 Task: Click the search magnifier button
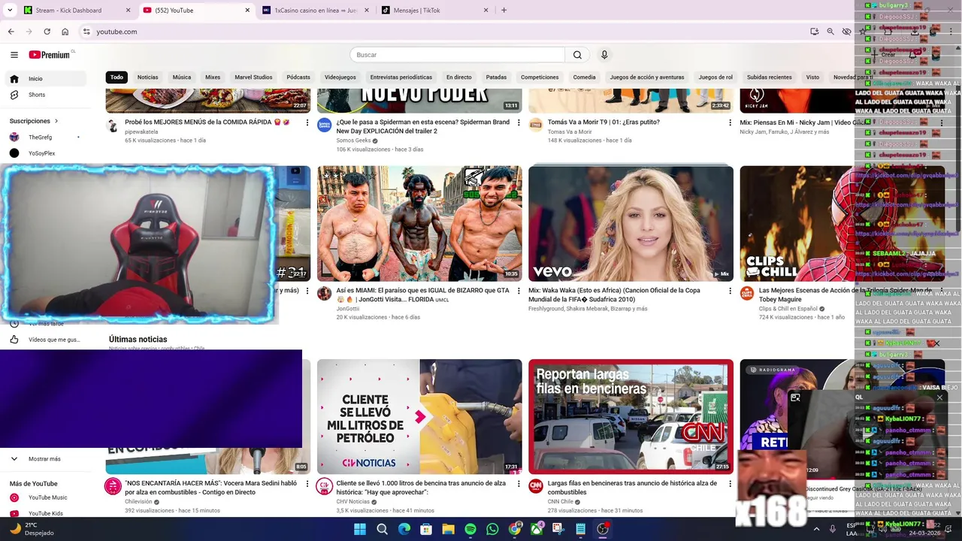pyautogui.click(x=577, y=55)
